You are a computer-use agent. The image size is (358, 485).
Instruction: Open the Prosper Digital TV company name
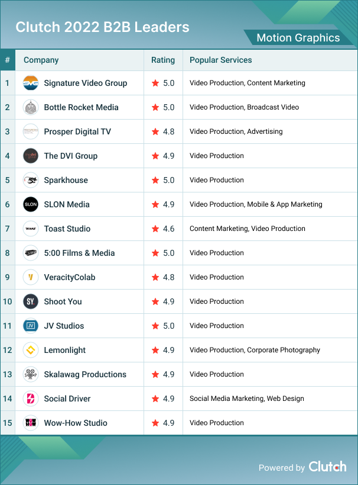pos(77,131)
